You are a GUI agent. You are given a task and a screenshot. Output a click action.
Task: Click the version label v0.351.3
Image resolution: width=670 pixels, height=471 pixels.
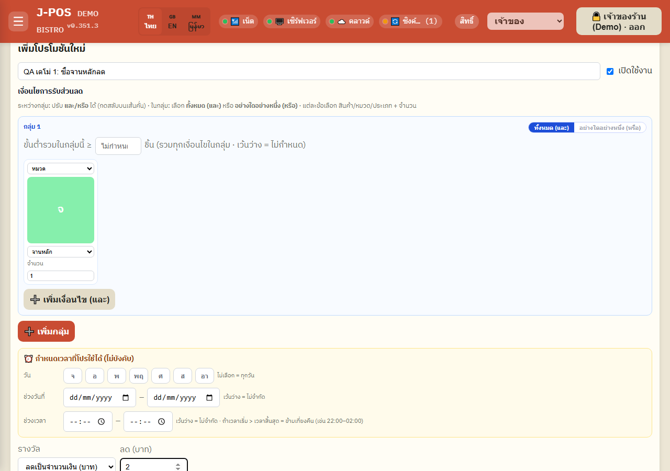(x=83, y=26)
